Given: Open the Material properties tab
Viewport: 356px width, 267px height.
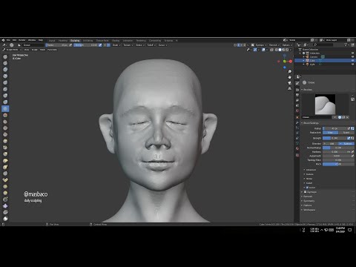Looking at the screenshot, I should pyautogui.click(x=297, y=148).
